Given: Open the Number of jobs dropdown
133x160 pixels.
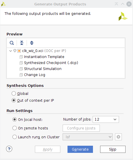Looking at the screenshot, I should [x=106, y=119].
